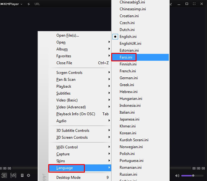Choose Finnish.ini language
The image size is (207, 181).
pos(140,64)
